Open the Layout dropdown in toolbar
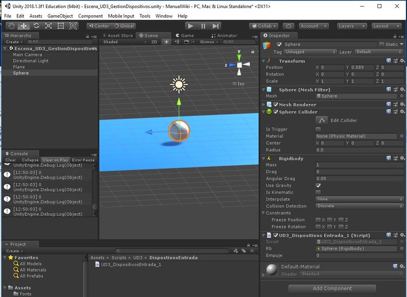Image resolution: width=407 pixels, height=297 pixels. [386, 26]
